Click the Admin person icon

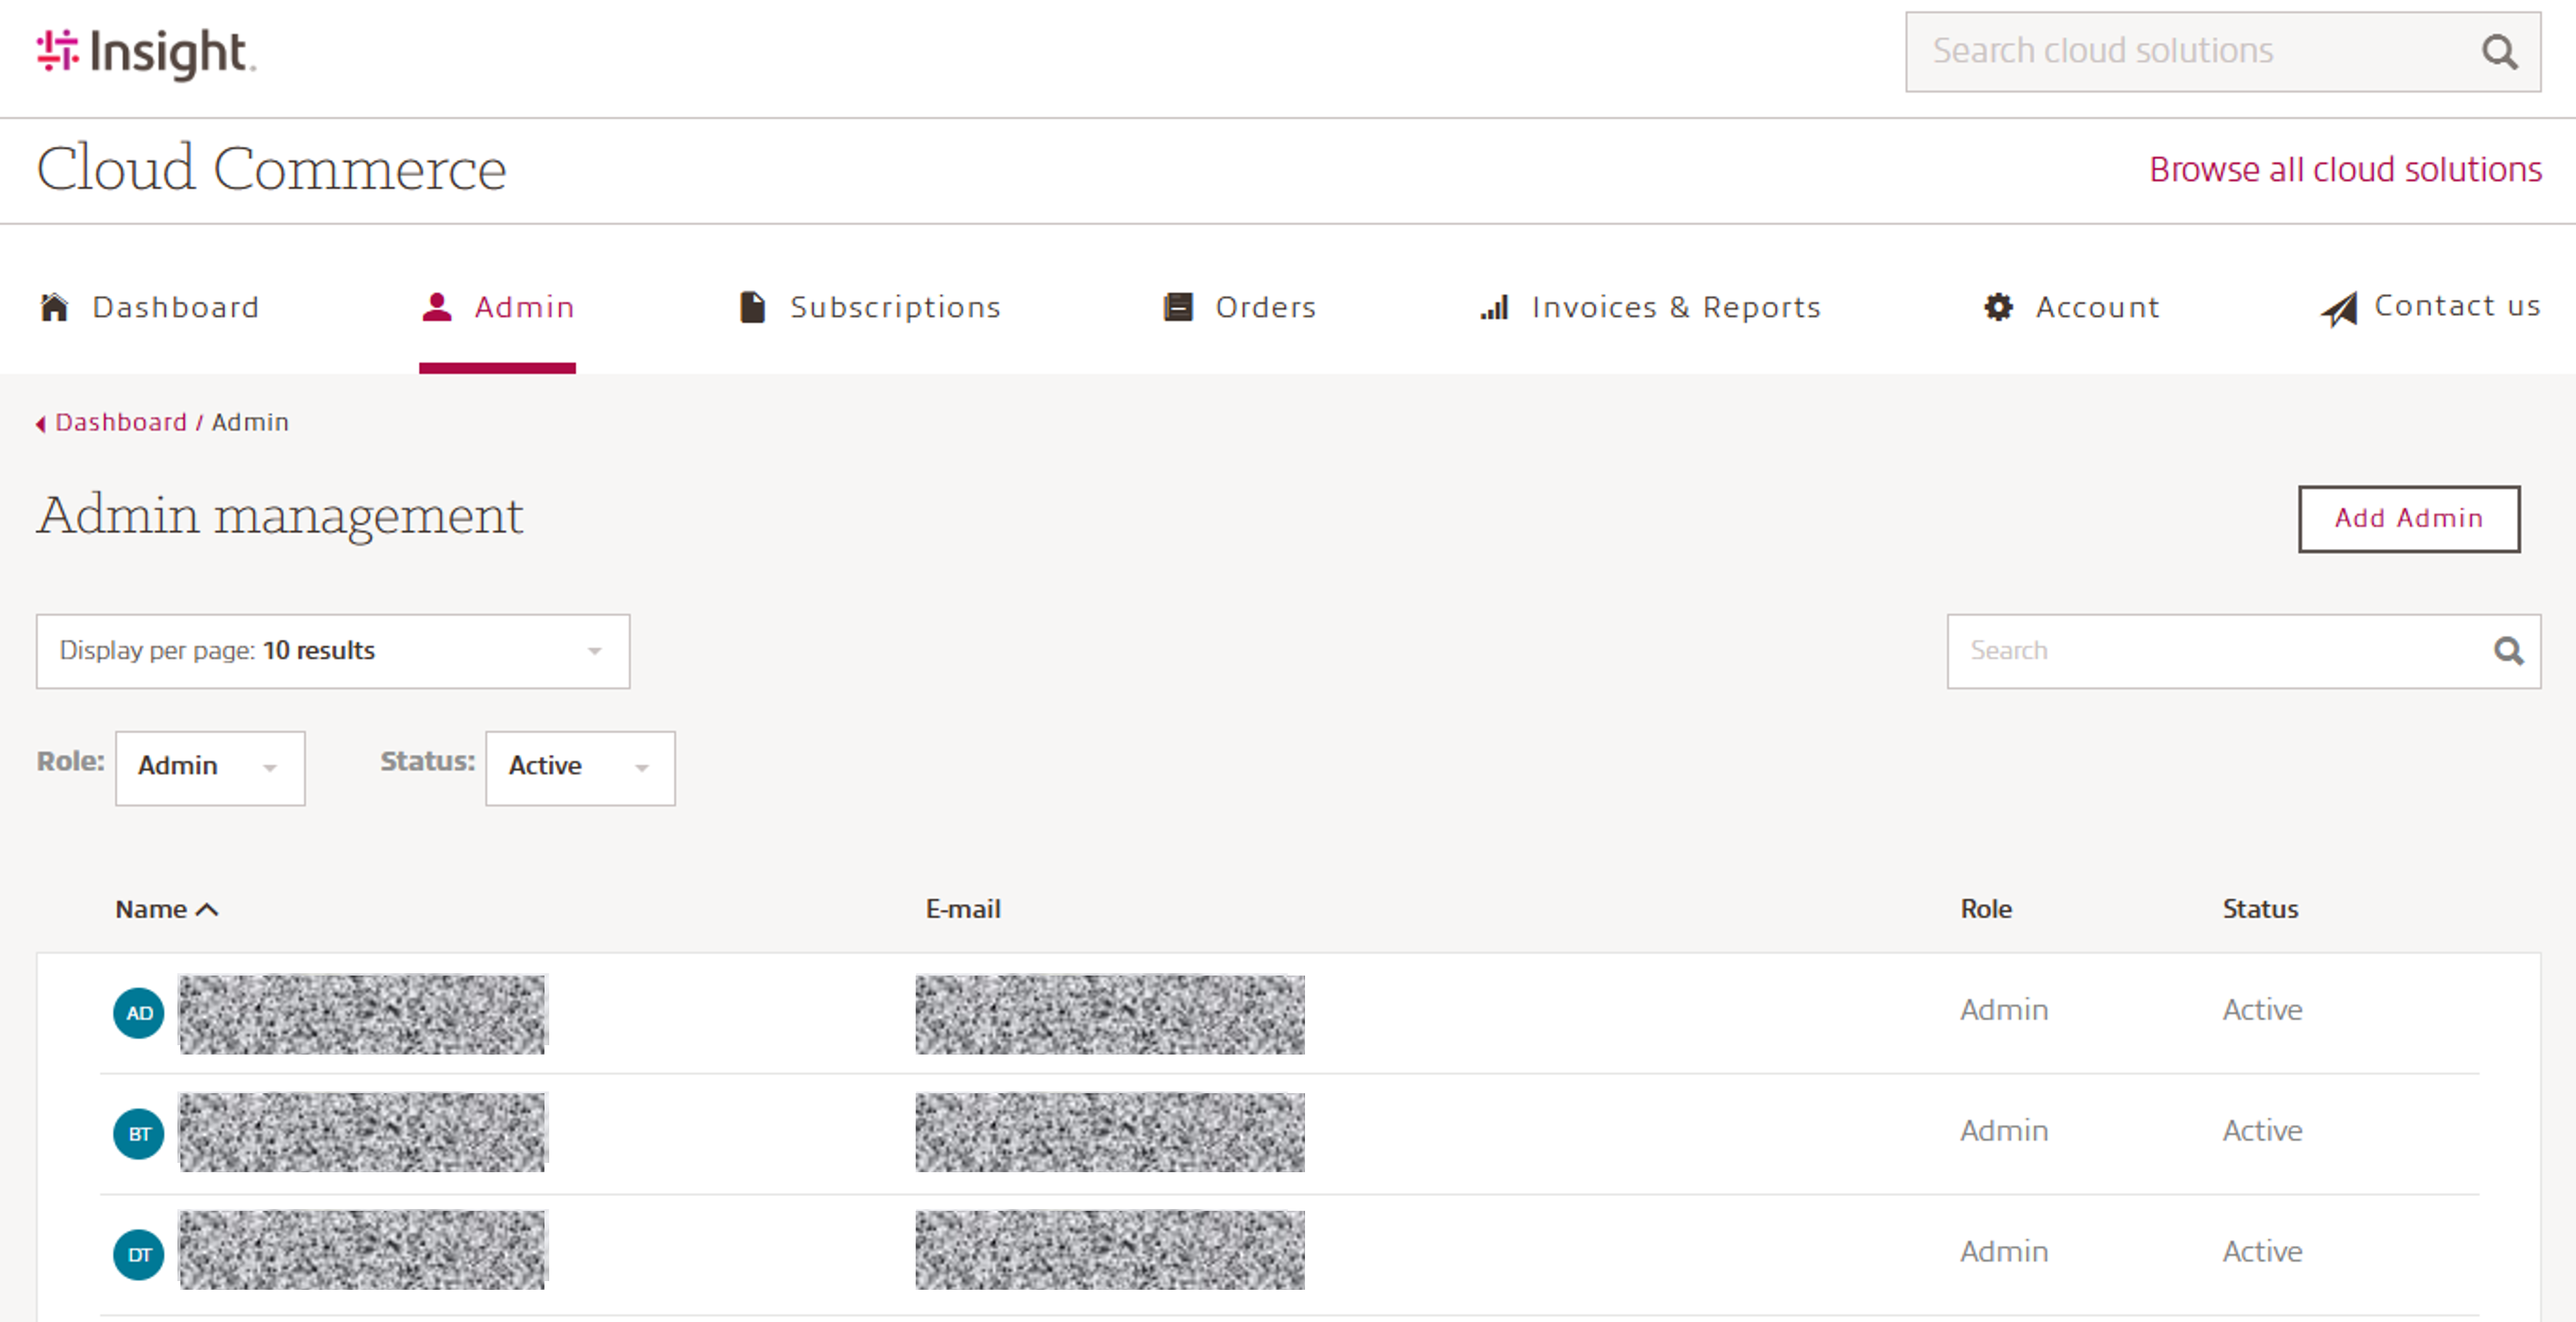(x=436, y=307)
